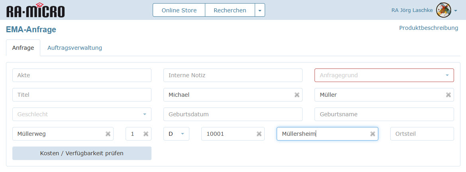Clear the Müller last name field

(448, 95)
